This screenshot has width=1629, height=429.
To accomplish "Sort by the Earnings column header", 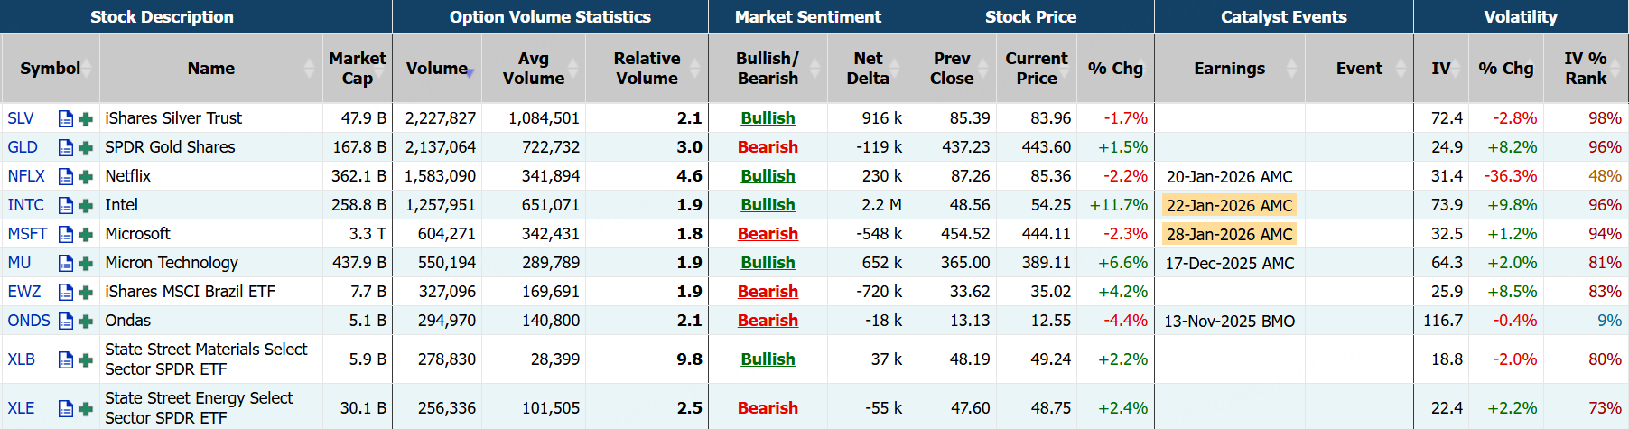I will pyautogui.click(x=1229, y=69).
